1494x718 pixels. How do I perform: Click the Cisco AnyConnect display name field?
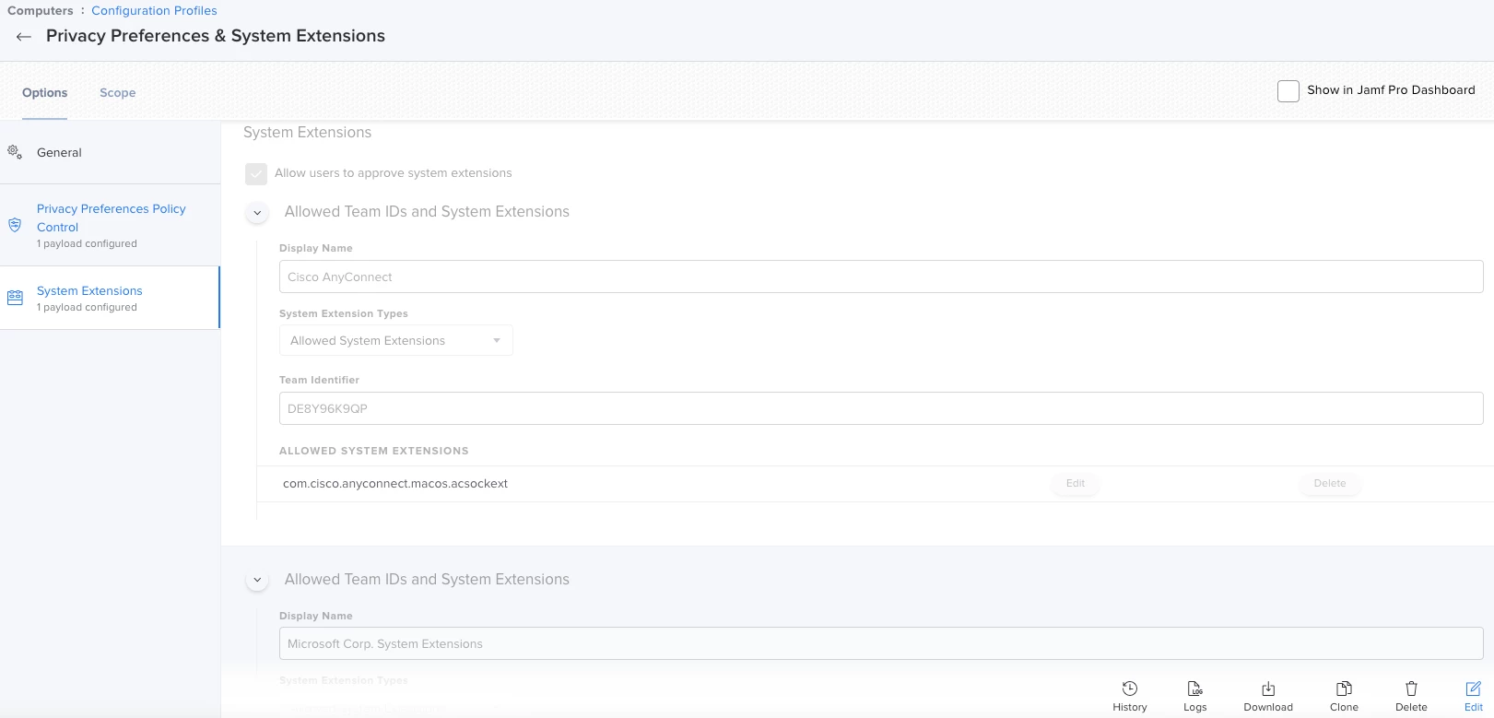click(x=881, y=277)
